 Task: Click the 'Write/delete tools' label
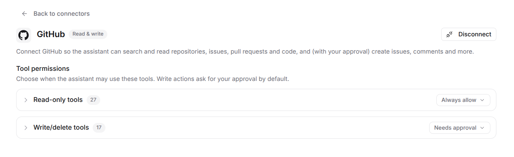pyautogui.click(x=61, y=128)
